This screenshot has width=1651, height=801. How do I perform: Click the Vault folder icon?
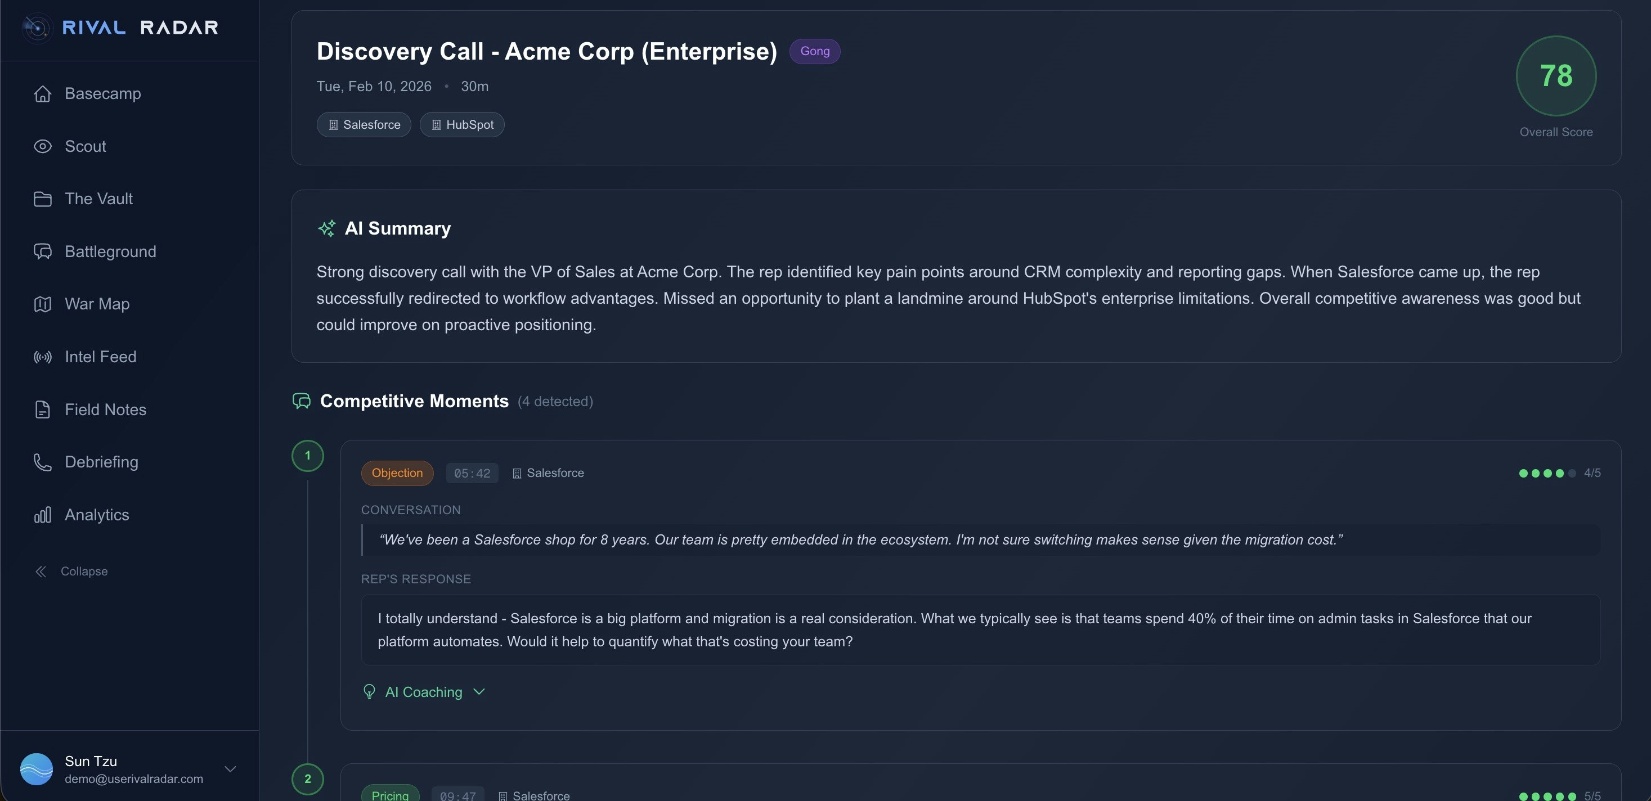[x=42, y=199]
